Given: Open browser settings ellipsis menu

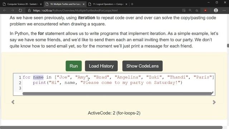Looking at the screenshot, I should pyautogui.click(x=224, y=10).
